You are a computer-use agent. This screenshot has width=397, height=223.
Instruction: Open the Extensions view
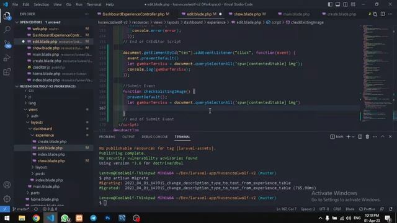[7, 72]
